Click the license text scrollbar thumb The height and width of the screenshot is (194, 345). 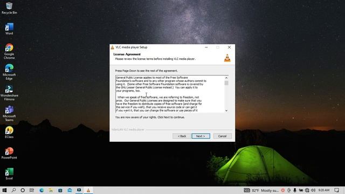[226, 83]
